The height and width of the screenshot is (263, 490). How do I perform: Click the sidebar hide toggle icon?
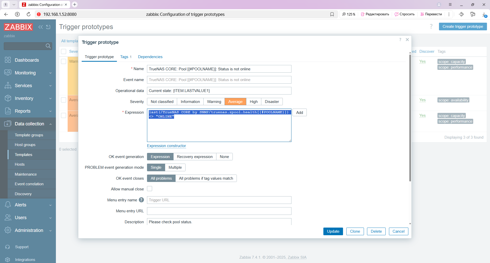click(x=48, y=27)
